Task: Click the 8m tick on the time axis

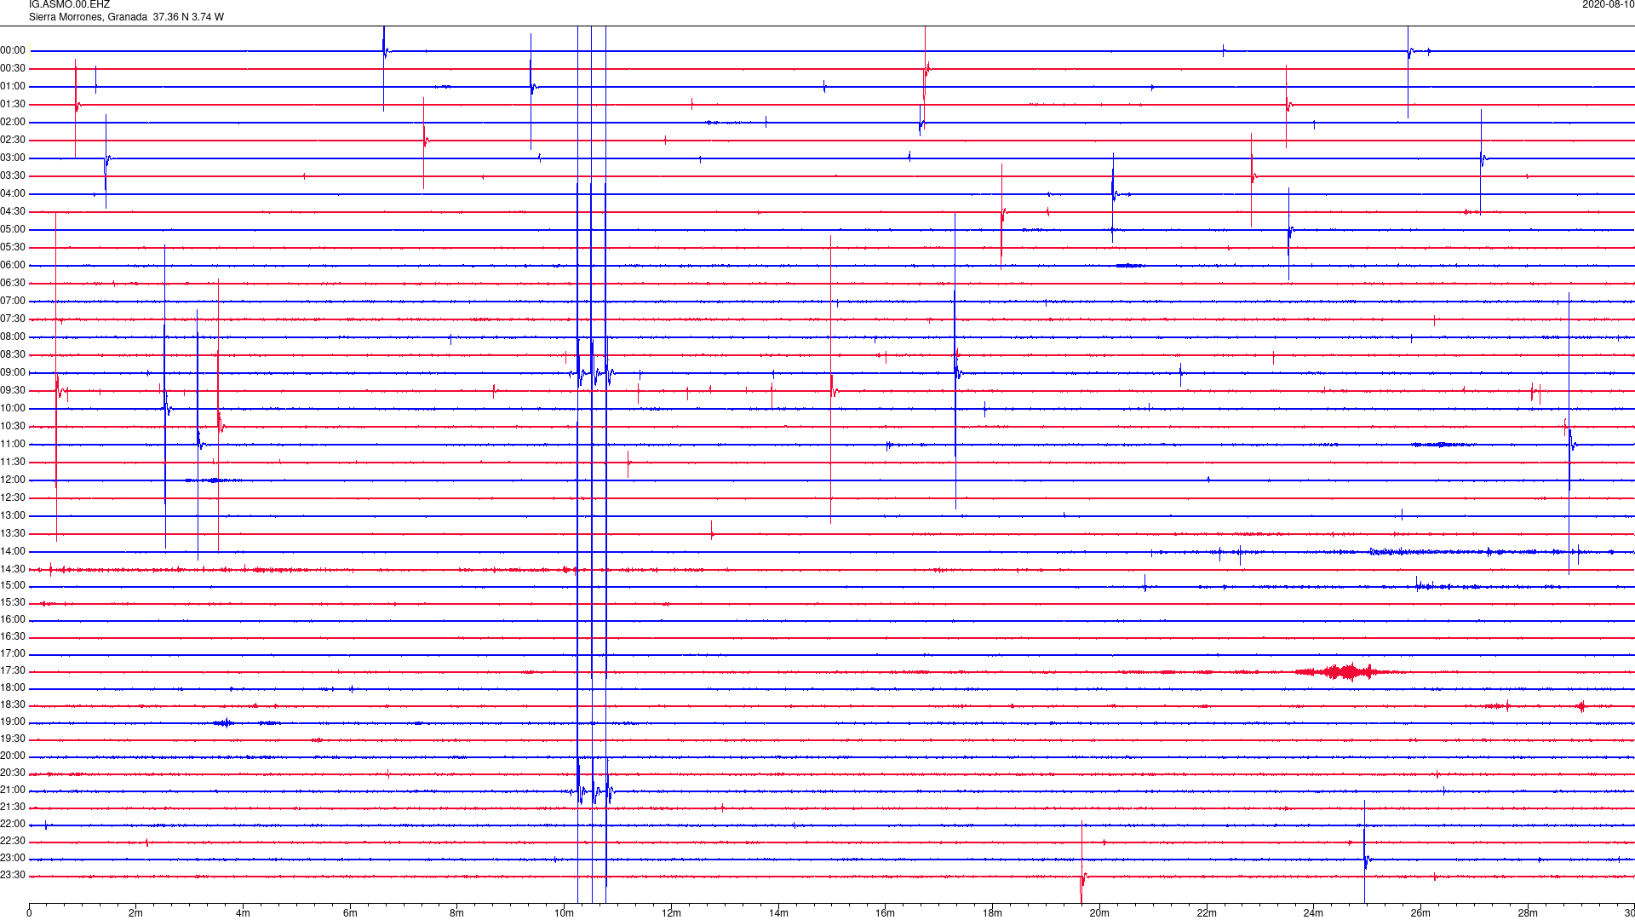Action: pyautogui.click(x=457, y=914)
